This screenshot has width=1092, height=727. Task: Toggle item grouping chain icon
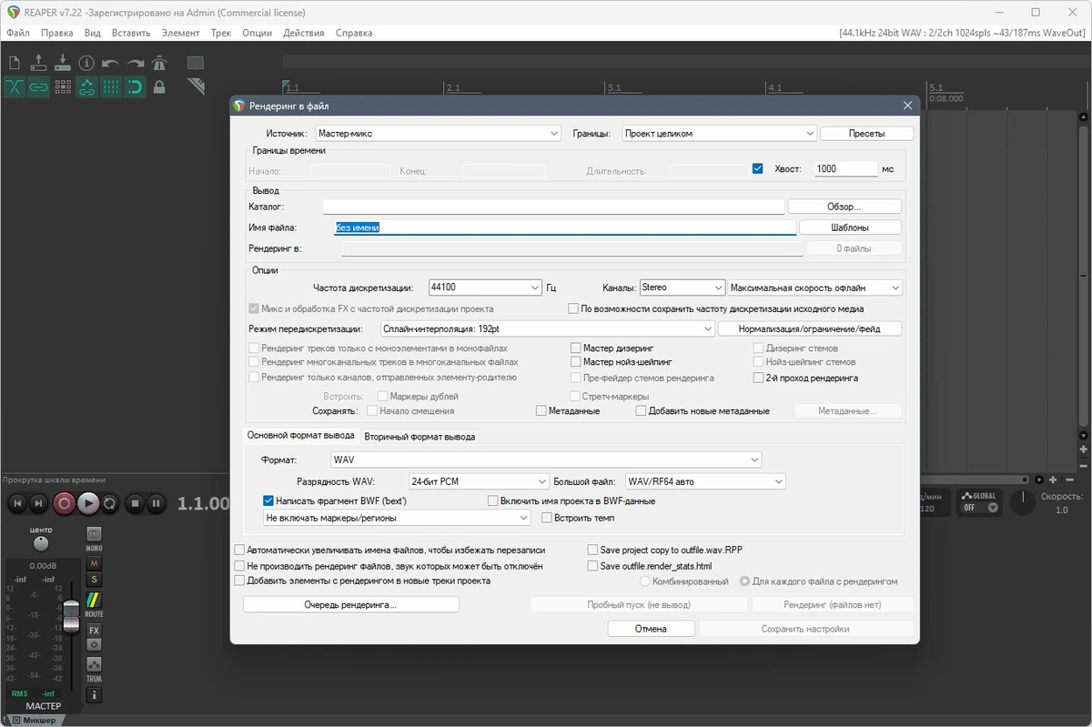[x=38, y=86]
